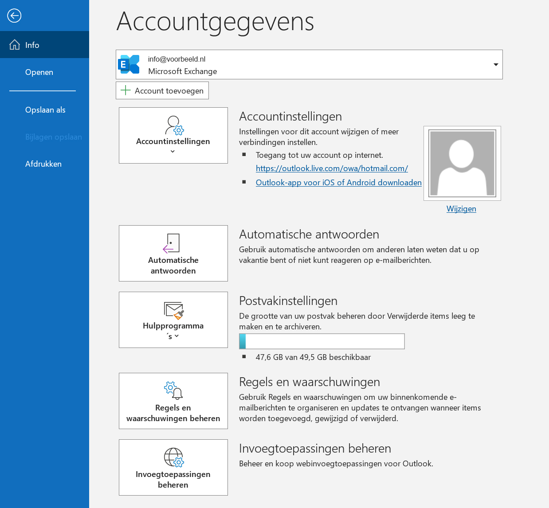The image size is (549, 508).
Task: Click the back arrow icon
Action: coord(14,16)
